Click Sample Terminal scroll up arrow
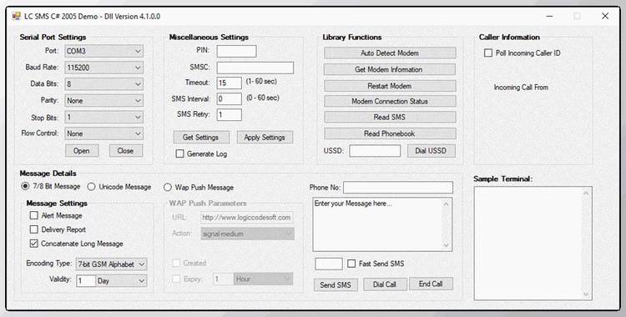 click(x=586, y=194)
